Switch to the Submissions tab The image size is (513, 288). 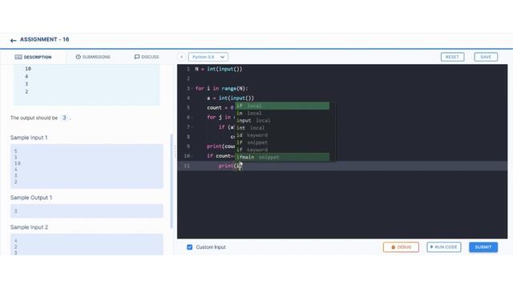click(93, 57)
